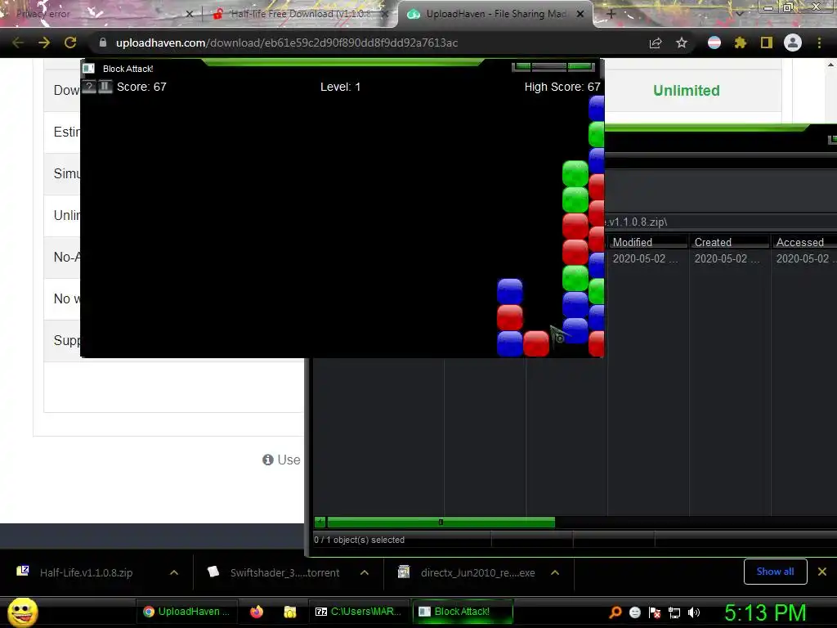837x628 pixels.
Task: Open the flag notification tray icon
Action: click(655, 612)
